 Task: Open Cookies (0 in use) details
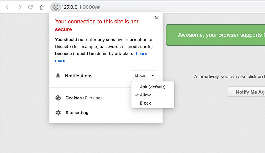(x=84, y=98)
